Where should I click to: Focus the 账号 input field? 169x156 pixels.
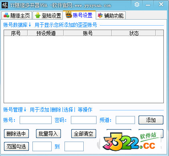[36, 120]
